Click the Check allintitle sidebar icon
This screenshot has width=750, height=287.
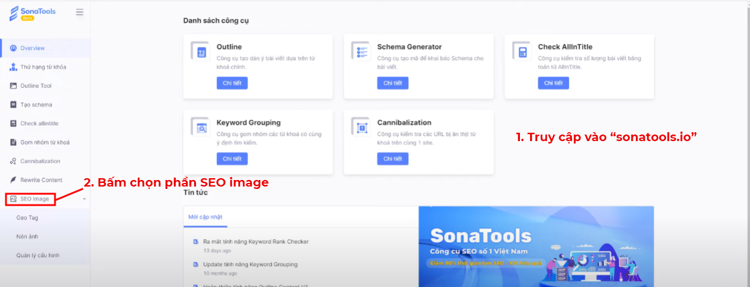pyautogui.click(x=13, y=123)
